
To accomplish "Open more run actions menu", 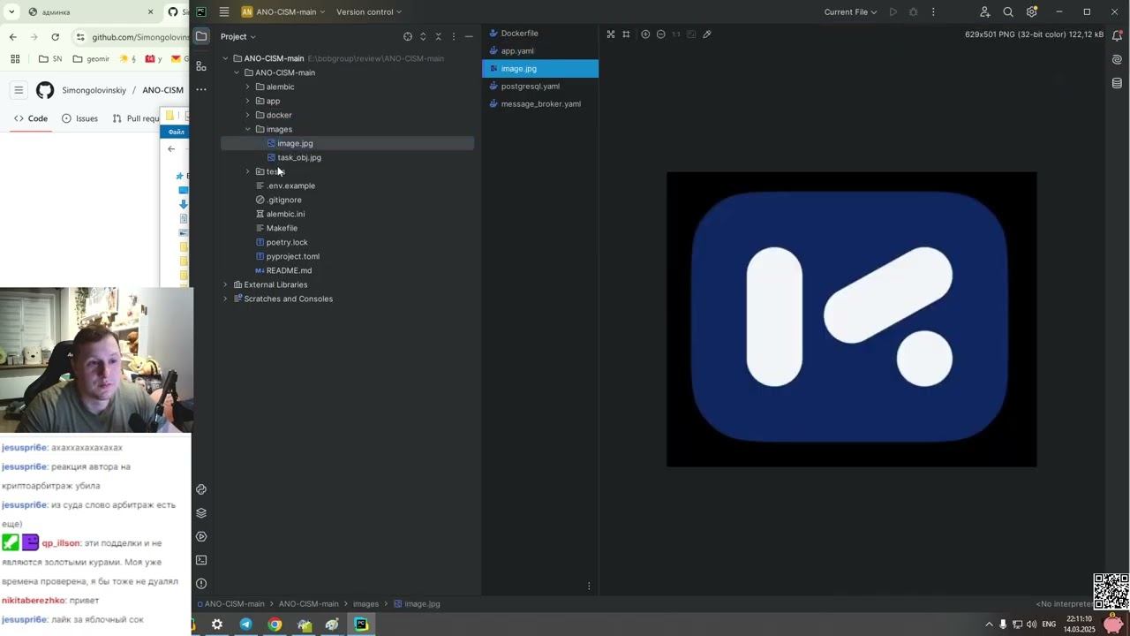I will click(x=933, y=11).
